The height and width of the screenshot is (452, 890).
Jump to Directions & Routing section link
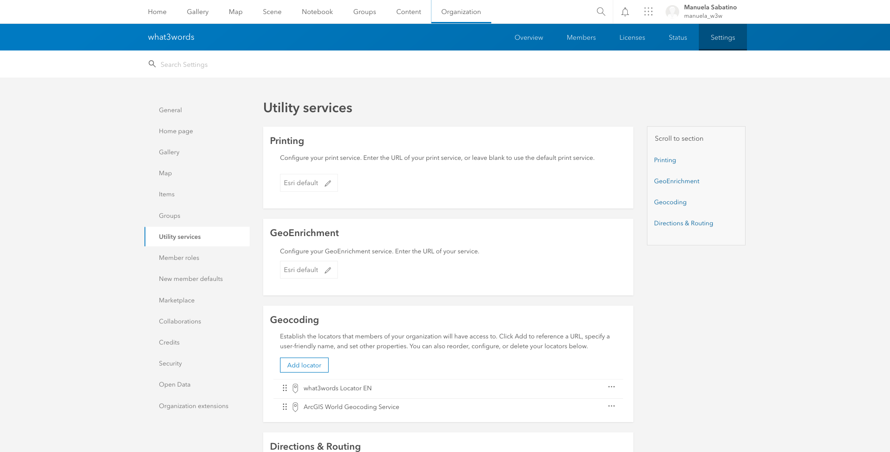(x=683, y=223)
